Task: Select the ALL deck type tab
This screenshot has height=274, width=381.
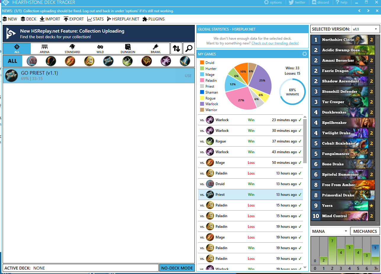Action: click(x=17, y=49)
